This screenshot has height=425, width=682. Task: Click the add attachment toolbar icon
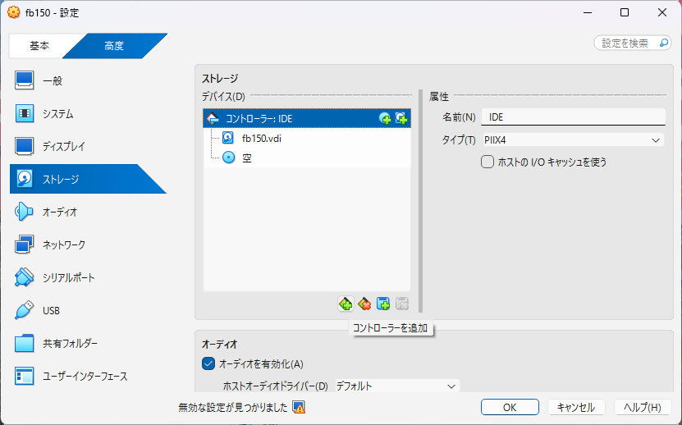[x=383, y=304]
